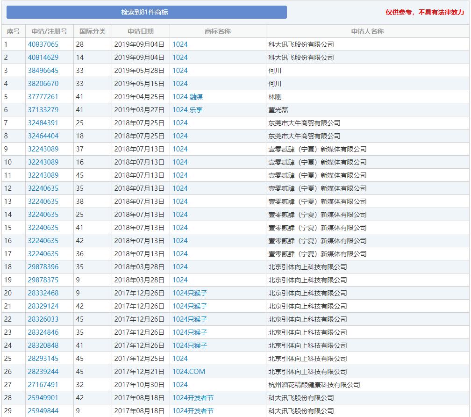
Task: Open application number 38496645
Action: (x=43, y=71)
